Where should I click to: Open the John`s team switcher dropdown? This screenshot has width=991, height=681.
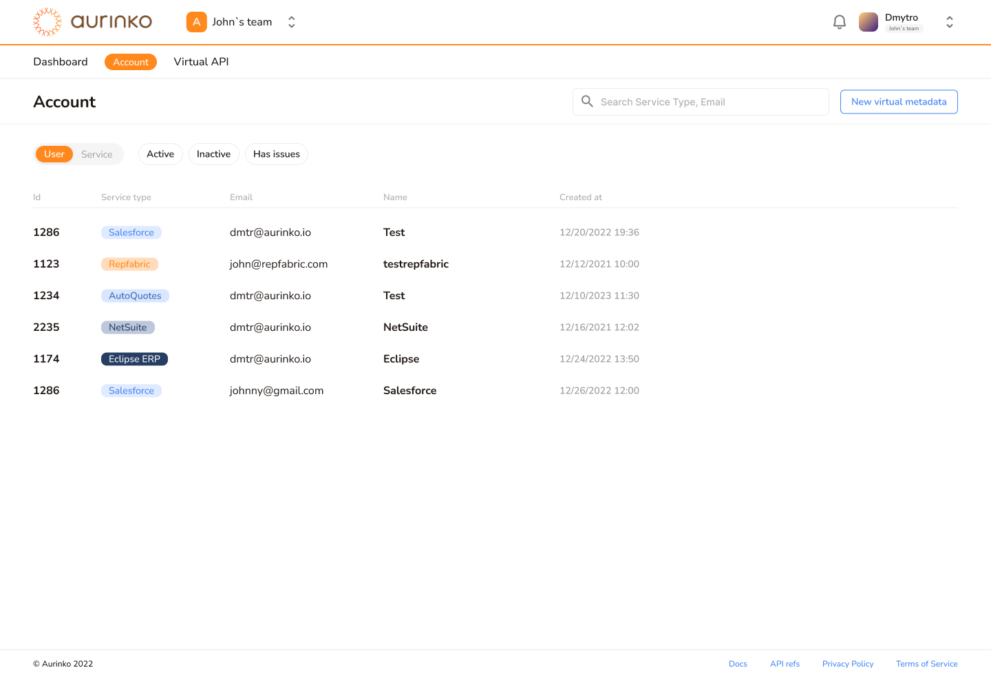pos(291,21)
